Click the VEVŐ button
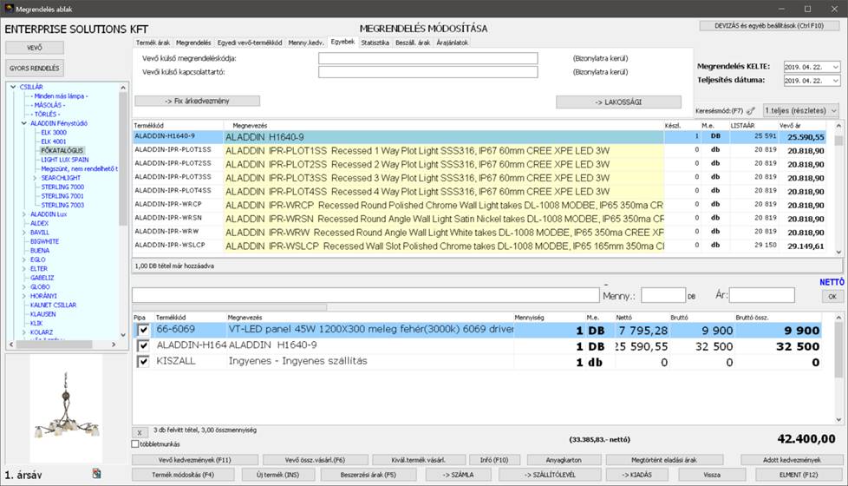848x486 pixels. pos(35,48)
